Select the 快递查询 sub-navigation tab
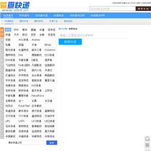Image resolution: width=151 pixels, height=151 pixels. [9, 21]
